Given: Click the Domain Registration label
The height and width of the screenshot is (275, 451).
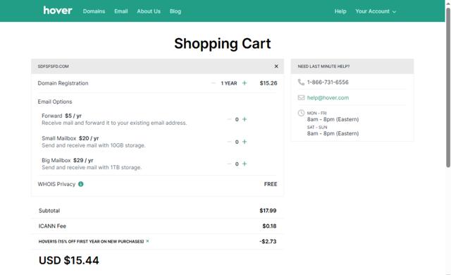Looking at the screenshot, I should point(63,83).
